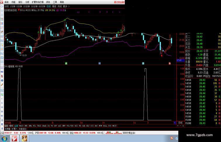Click the back arrow icon in sidebar
Screen dimensions: 221x142
tap(2, 6)
